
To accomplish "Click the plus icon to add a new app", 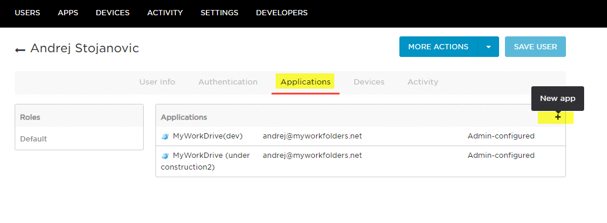I will [x=558, y=117].
